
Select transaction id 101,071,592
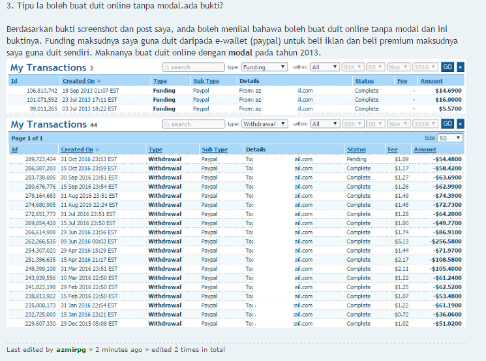(x=42, y=100)
